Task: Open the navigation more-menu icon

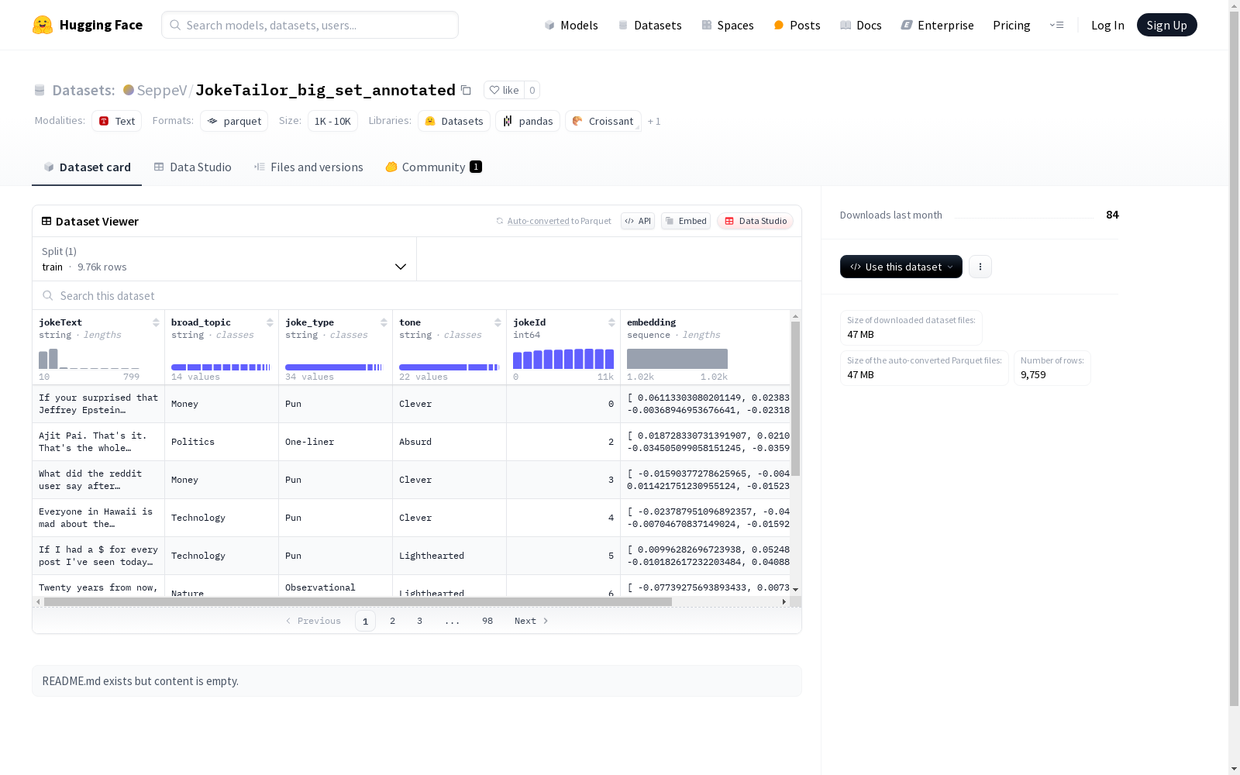Action: tap(1056, 25)
